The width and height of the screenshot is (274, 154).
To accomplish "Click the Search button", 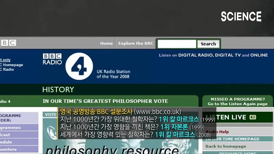I will tap(208, 44).
